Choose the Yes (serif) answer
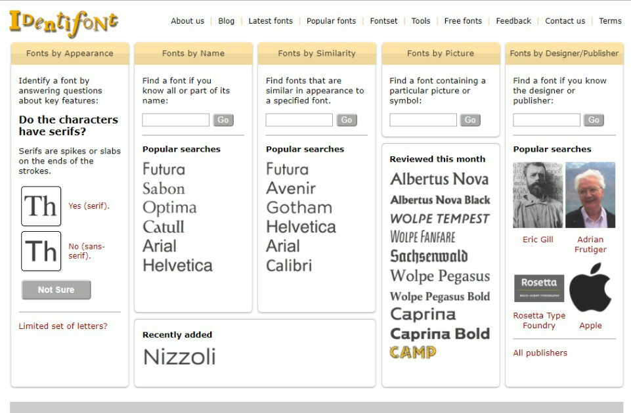This screenshot has width=631, height=413. (89, 206)
